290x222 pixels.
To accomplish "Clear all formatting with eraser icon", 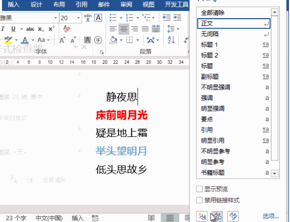I will 67,29.
